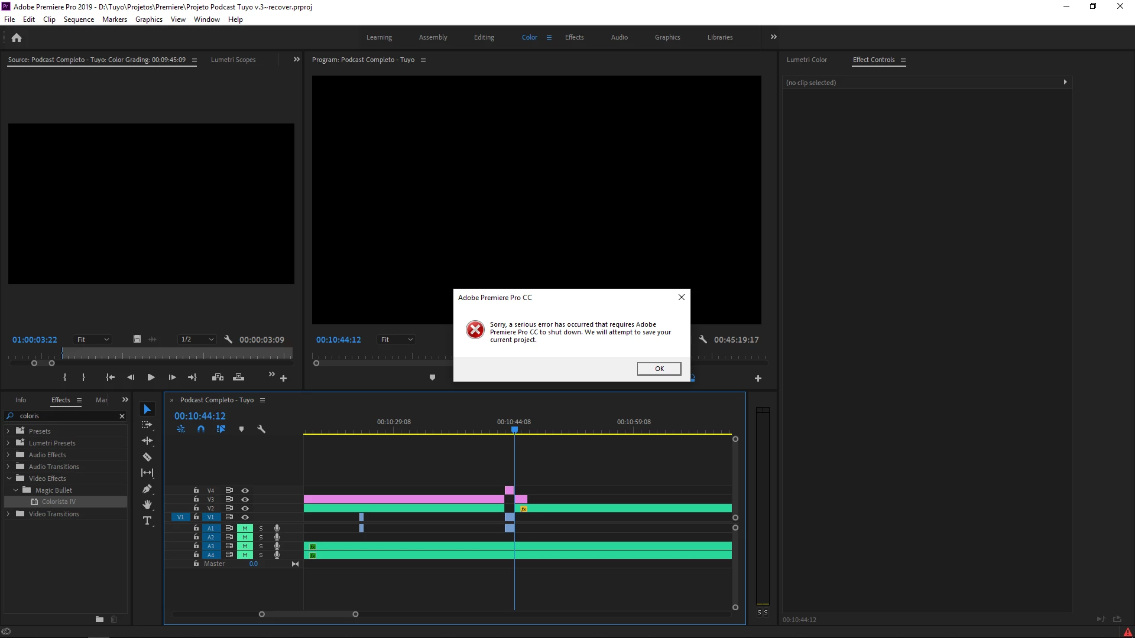Click the coloris effects search field
The image size is (1135, 638).
click(65, 416)
